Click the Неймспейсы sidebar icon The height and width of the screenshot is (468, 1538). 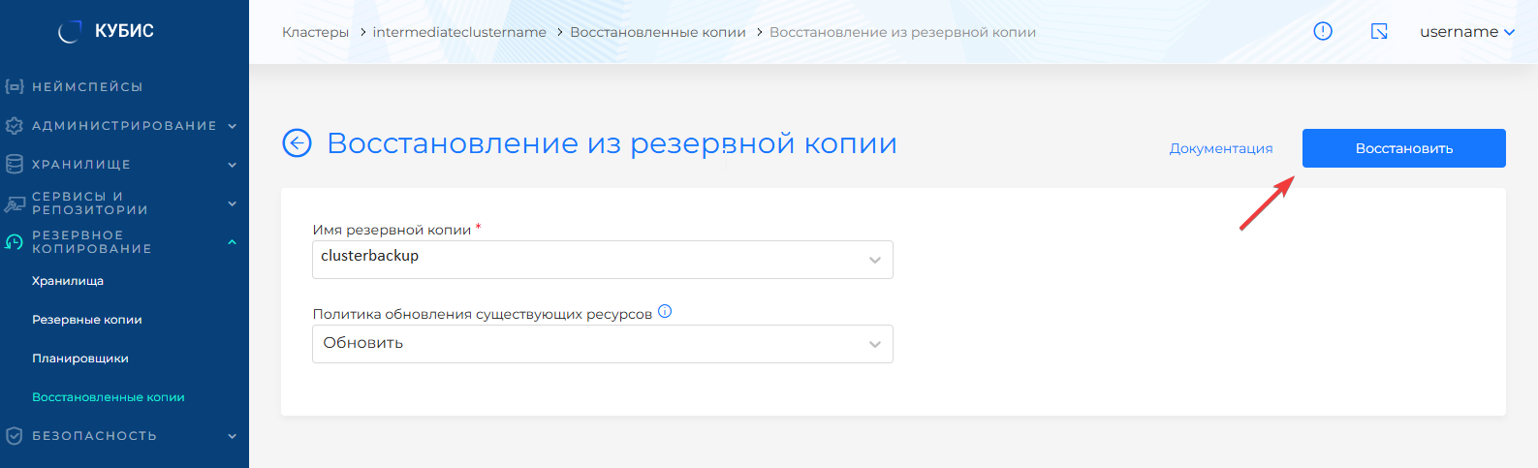tap(15, 87)
